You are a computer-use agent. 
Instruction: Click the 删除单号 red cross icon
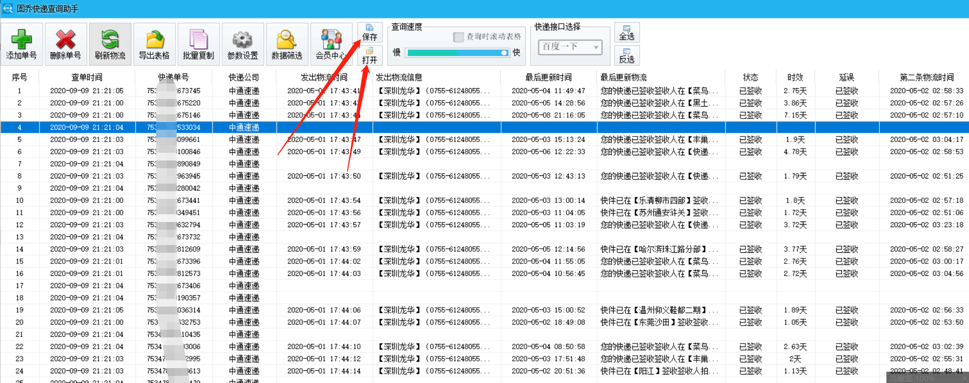point(66,39)
